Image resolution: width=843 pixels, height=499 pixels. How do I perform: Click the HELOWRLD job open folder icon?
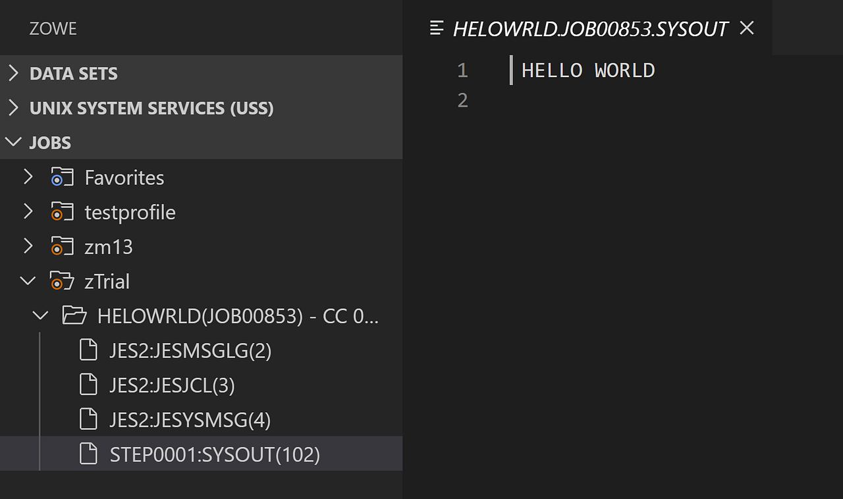[x=74, y=316]
